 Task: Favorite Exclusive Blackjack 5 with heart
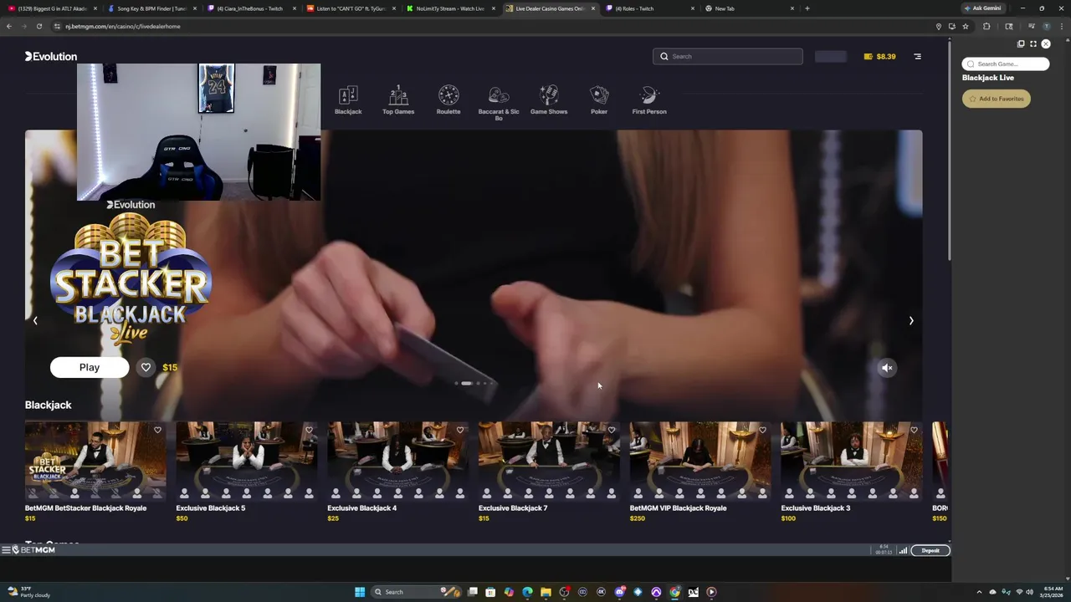[x=309, y=430]
